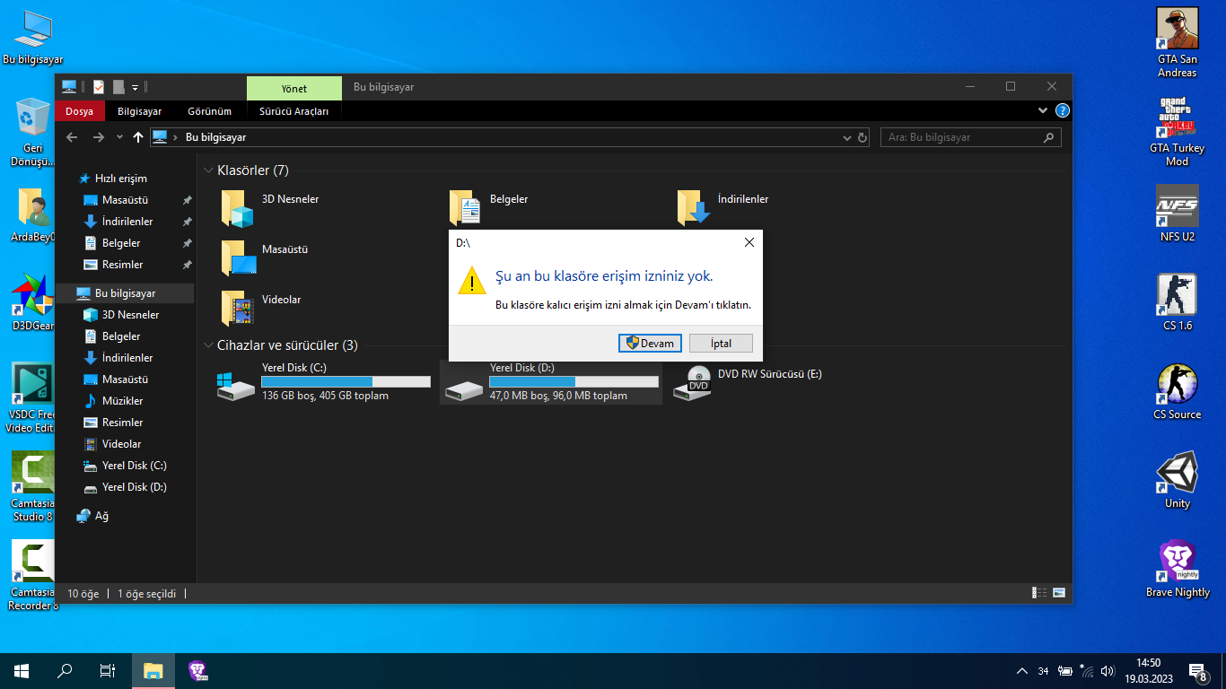Click the Forward navigation arrow
This screenshot has width=1226, height=689.
99,137
